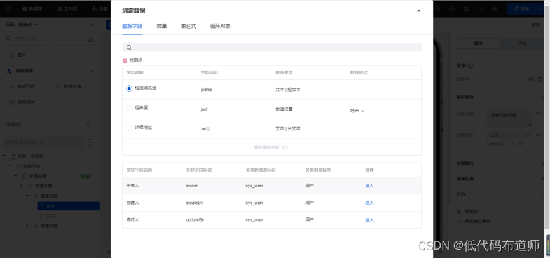
Task: Click the 发布 publish button icon
Action: 516,9
